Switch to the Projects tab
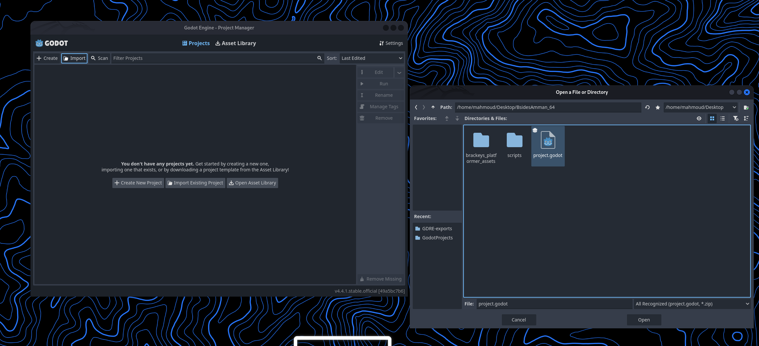759x346 pixels. [x=196, y=43]
